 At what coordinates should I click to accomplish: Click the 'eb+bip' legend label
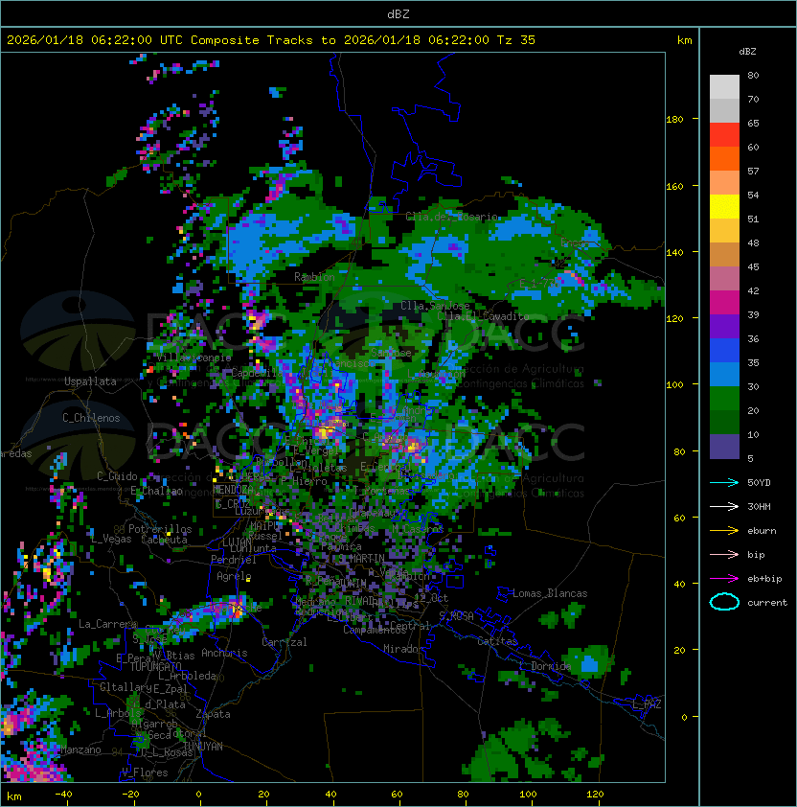[764, 579]
